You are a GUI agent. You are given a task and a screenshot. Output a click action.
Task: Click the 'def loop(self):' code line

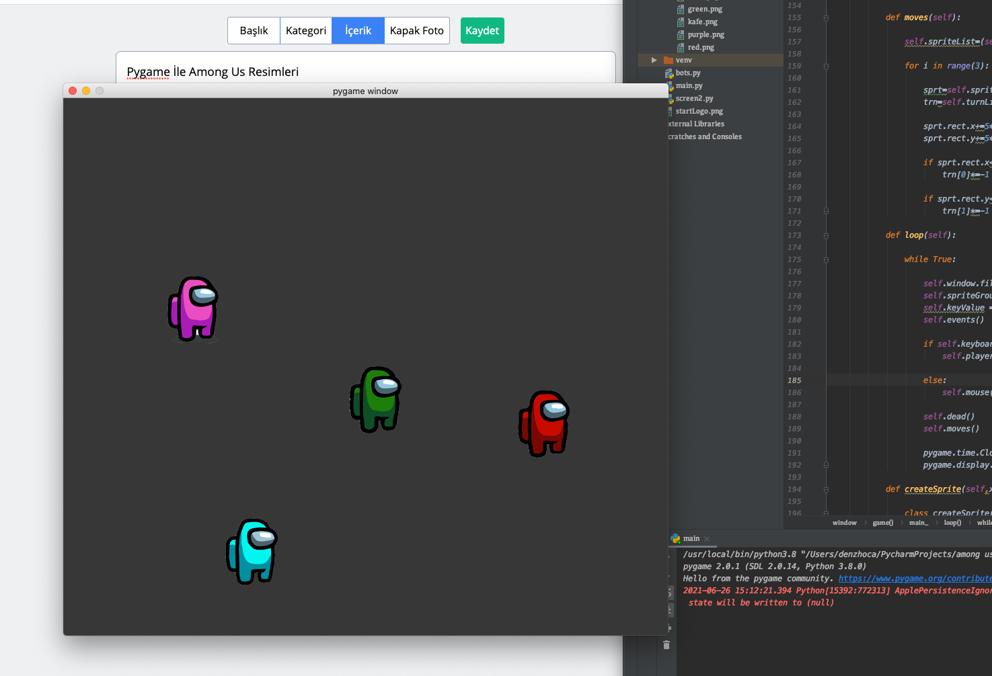[x=921, y=235]
